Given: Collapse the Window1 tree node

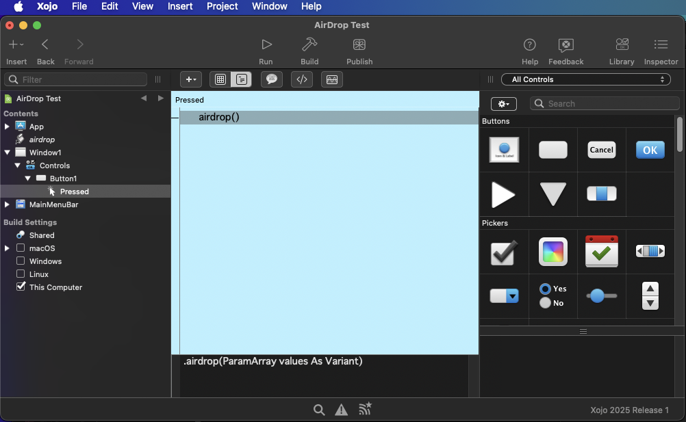Looking at the screenshot, I should coord(7,153).
